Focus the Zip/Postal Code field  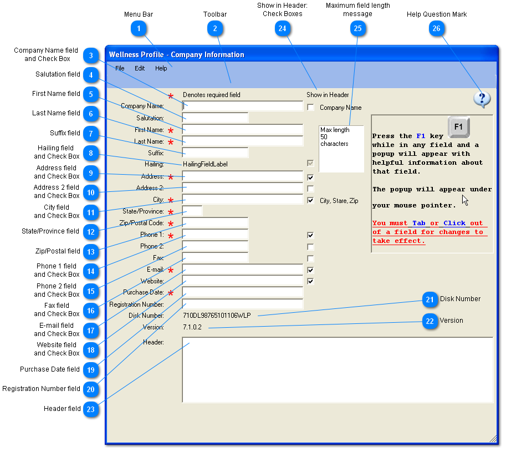click(x=215, y=222)
